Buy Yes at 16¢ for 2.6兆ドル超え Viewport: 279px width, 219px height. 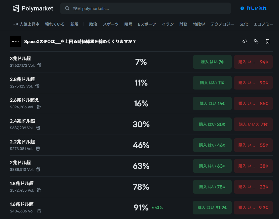coord(212,104)
